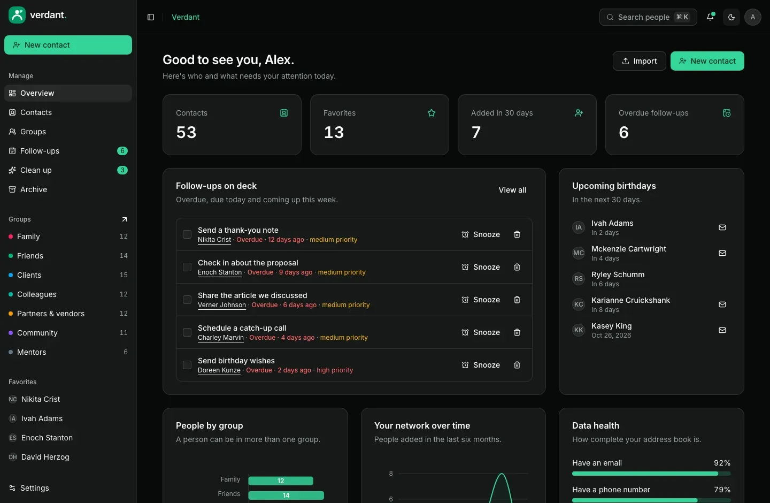
Task: Click the Contacts card icon
Action: pos(284,113)
